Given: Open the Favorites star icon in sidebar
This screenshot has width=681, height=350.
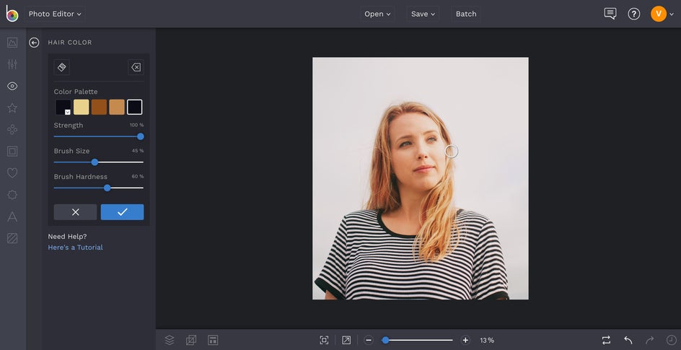Looking at the screenshot, I should click(x=12, y=108).
